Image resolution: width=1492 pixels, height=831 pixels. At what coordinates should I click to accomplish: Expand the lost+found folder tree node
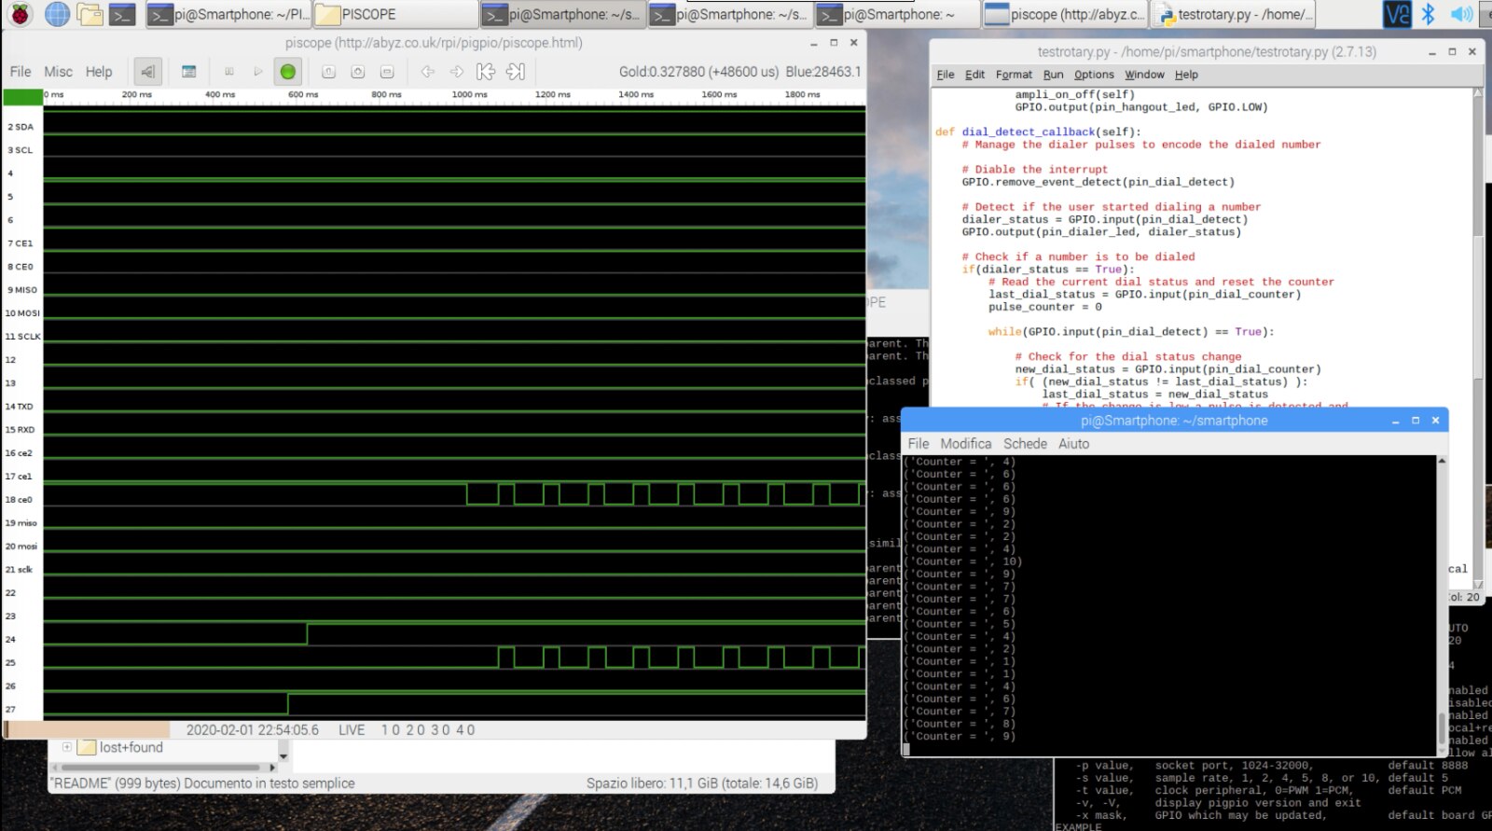67,747
